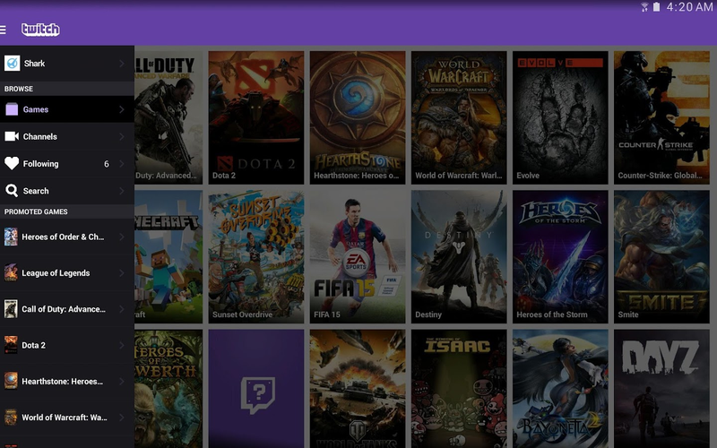Open Dota 2 promoted game label

coord(33,345)
